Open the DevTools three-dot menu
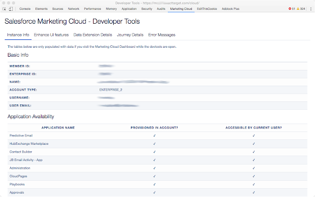 point(311,9)
